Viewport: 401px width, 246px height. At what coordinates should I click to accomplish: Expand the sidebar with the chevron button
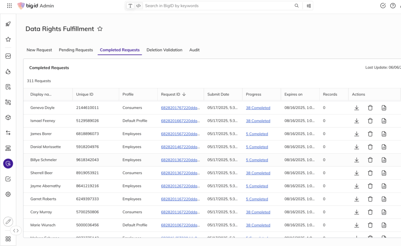point(16,231)
